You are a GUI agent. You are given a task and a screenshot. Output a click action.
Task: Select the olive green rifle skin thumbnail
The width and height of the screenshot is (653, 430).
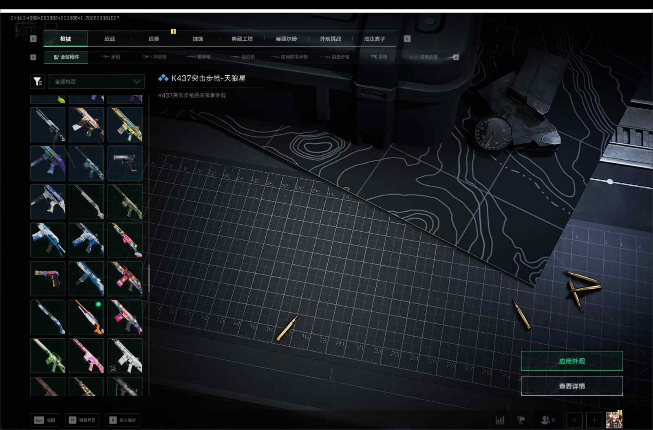125,202
